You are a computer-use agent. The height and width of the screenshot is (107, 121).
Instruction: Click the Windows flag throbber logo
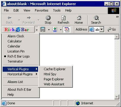(114, 11)
